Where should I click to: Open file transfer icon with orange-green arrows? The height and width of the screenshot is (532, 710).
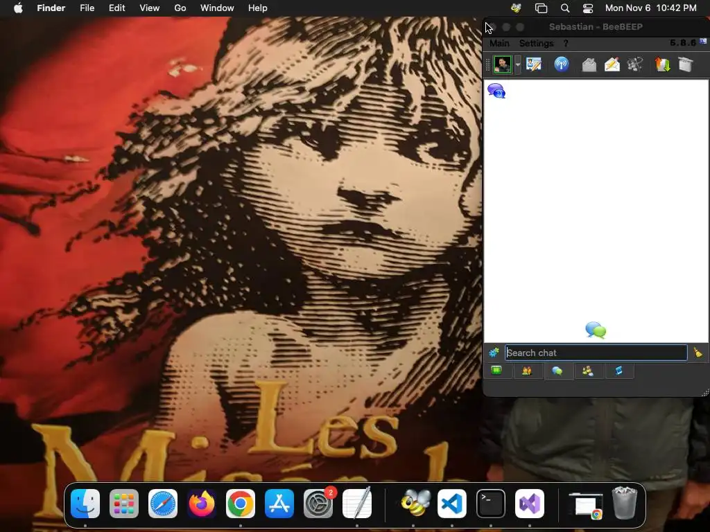tap(662, 64)
